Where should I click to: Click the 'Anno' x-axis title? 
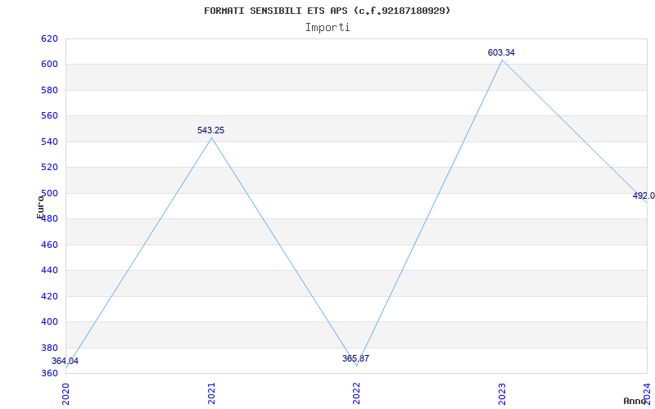point(635,401)
